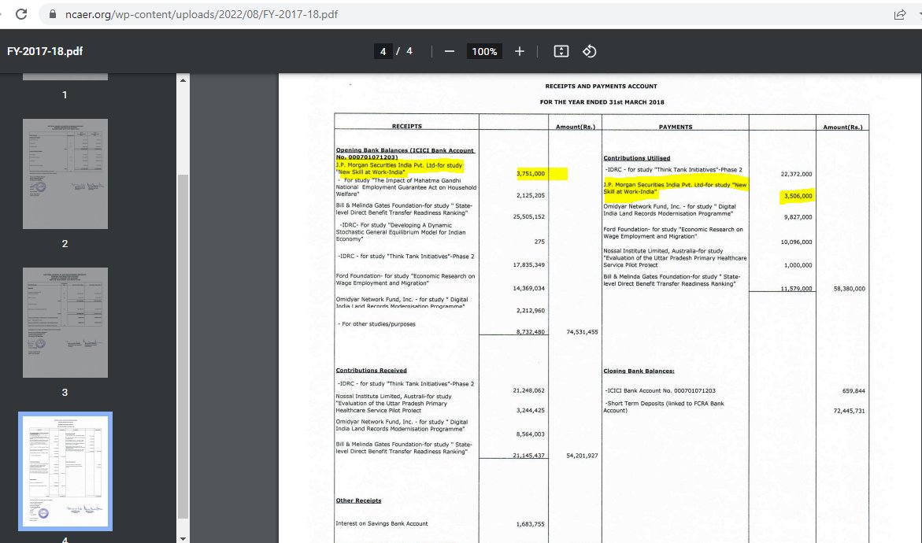
Task: Click 'Contributions Utilised' heading
Action: 637,158
